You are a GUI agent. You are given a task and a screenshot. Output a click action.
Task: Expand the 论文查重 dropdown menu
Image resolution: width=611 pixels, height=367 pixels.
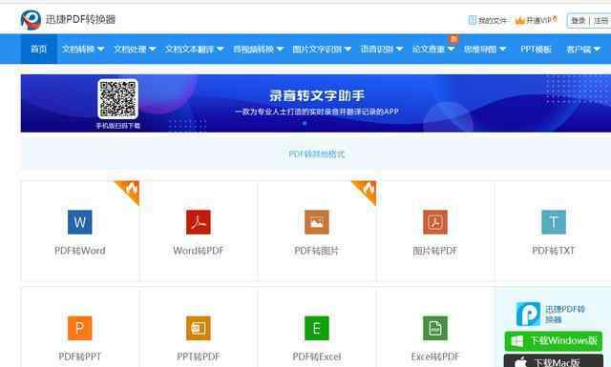(x=433, y=49)
